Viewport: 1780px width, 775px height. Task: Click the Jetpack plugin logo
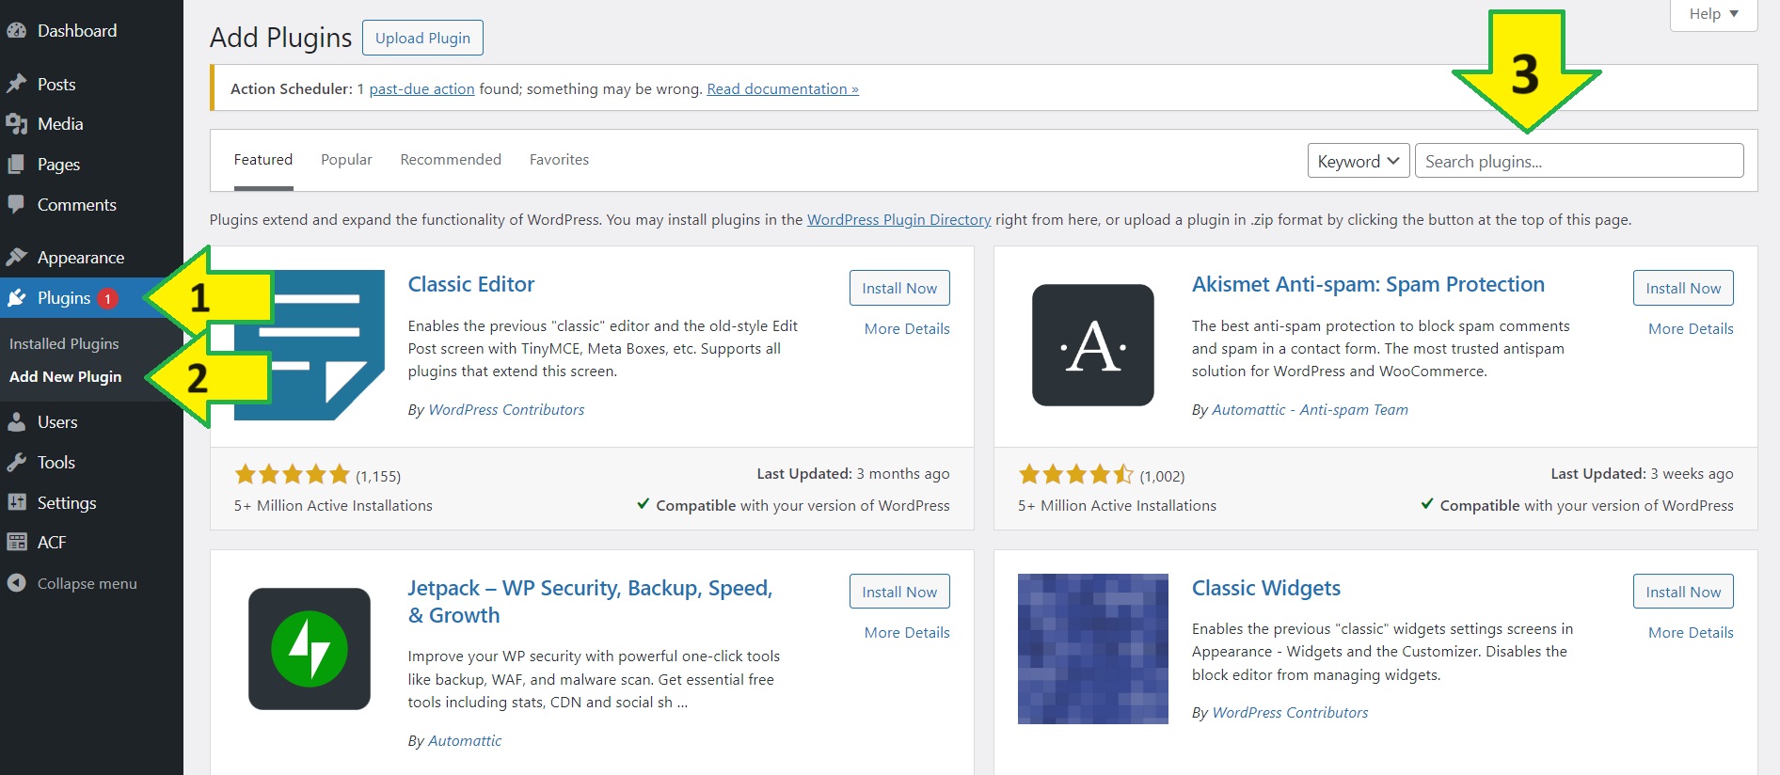(x=310, y=649)
